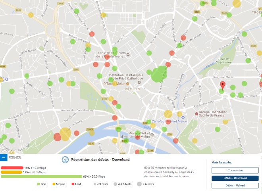Click the '17% < 30.0Mbps' label
Screen dimensions: 262x194
(34, 172)
